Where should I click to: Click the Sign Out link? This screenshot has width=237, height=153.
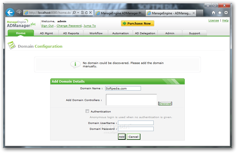pos(47,26)
